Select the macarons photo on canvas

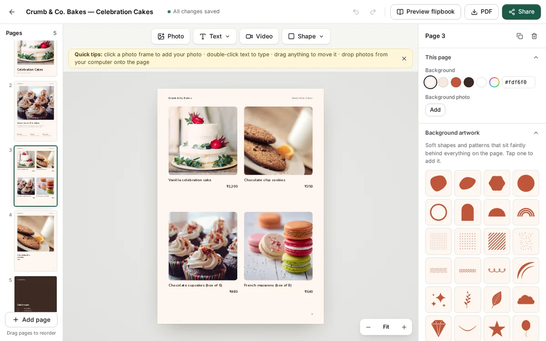tap(278, 246)
